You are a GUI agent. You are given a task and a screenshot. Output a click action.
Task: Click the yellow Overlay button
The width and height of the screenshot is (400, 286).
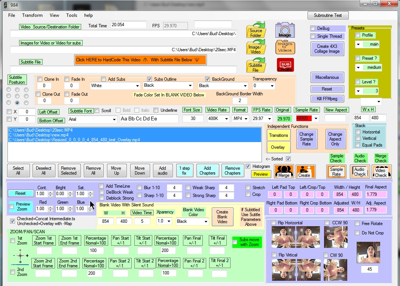click(278, 147)
